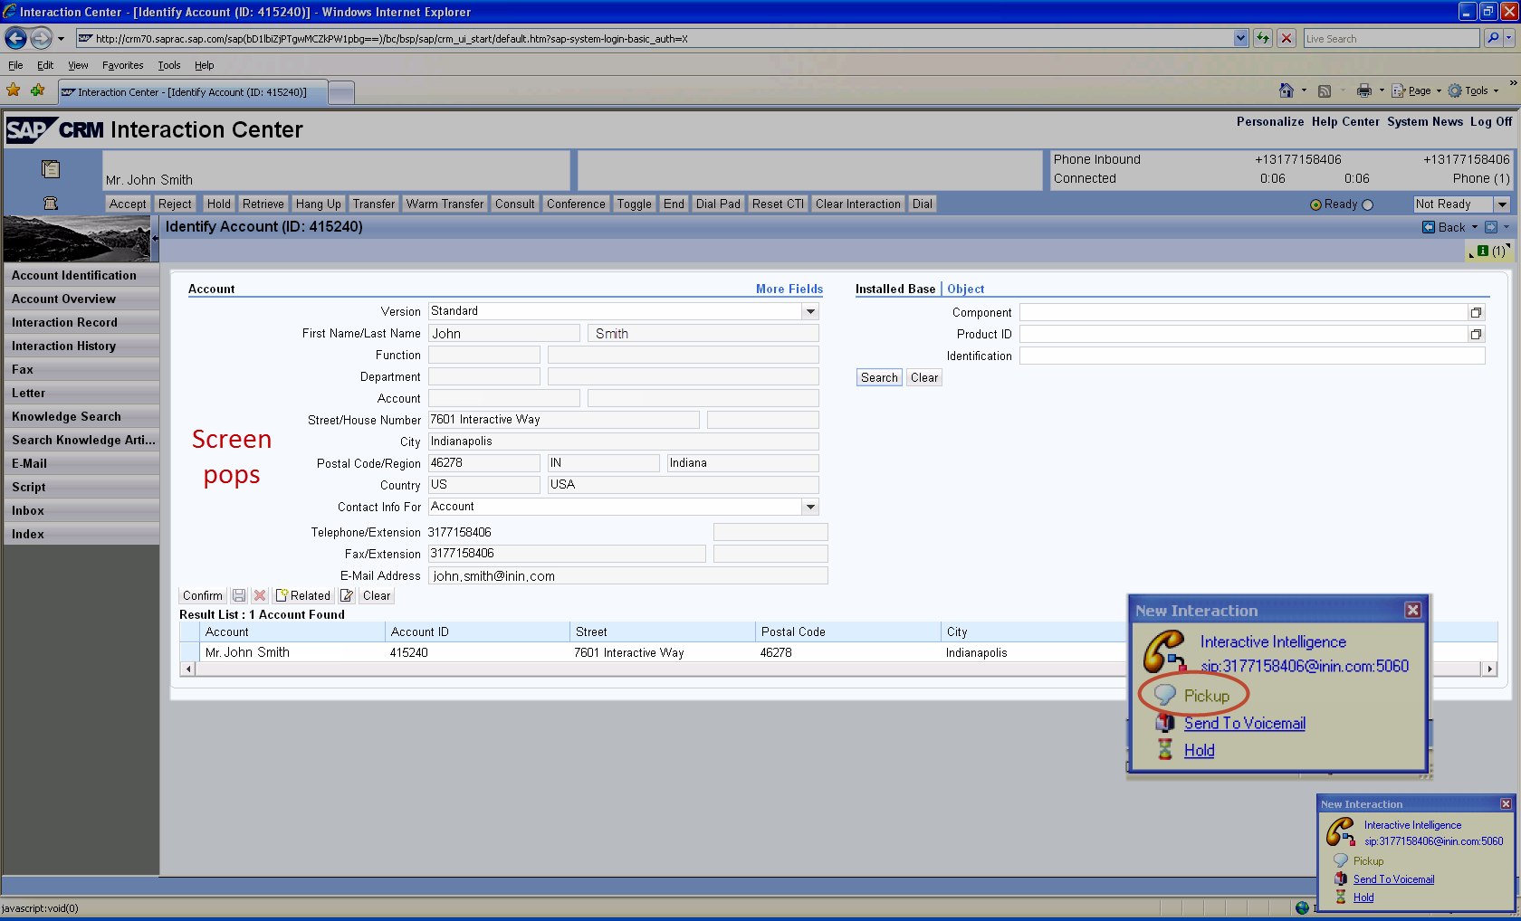Open the More Fields link
The image size is (1521, 921).
coord(789,289)
